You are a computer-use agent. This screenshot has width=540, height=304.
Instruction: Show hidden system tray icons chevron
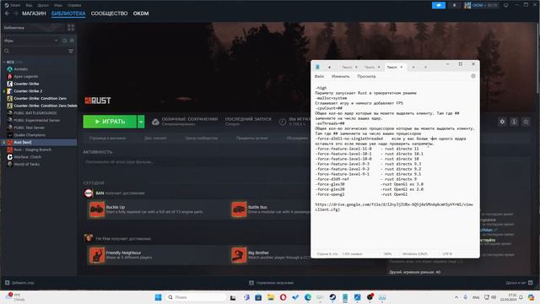pos(456,297)
